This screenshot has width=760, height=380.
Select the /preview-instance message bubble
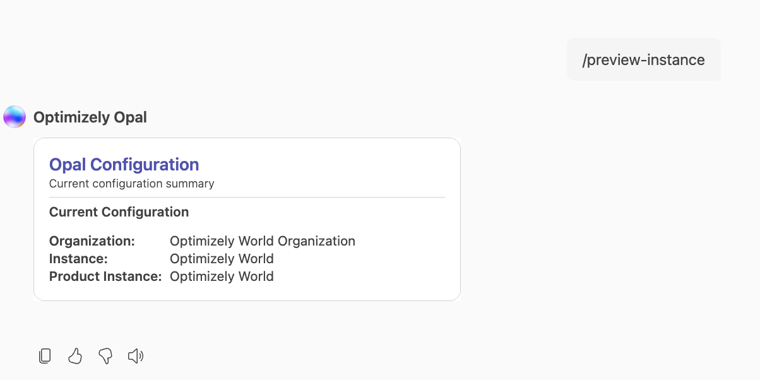(x=644, y=59)
